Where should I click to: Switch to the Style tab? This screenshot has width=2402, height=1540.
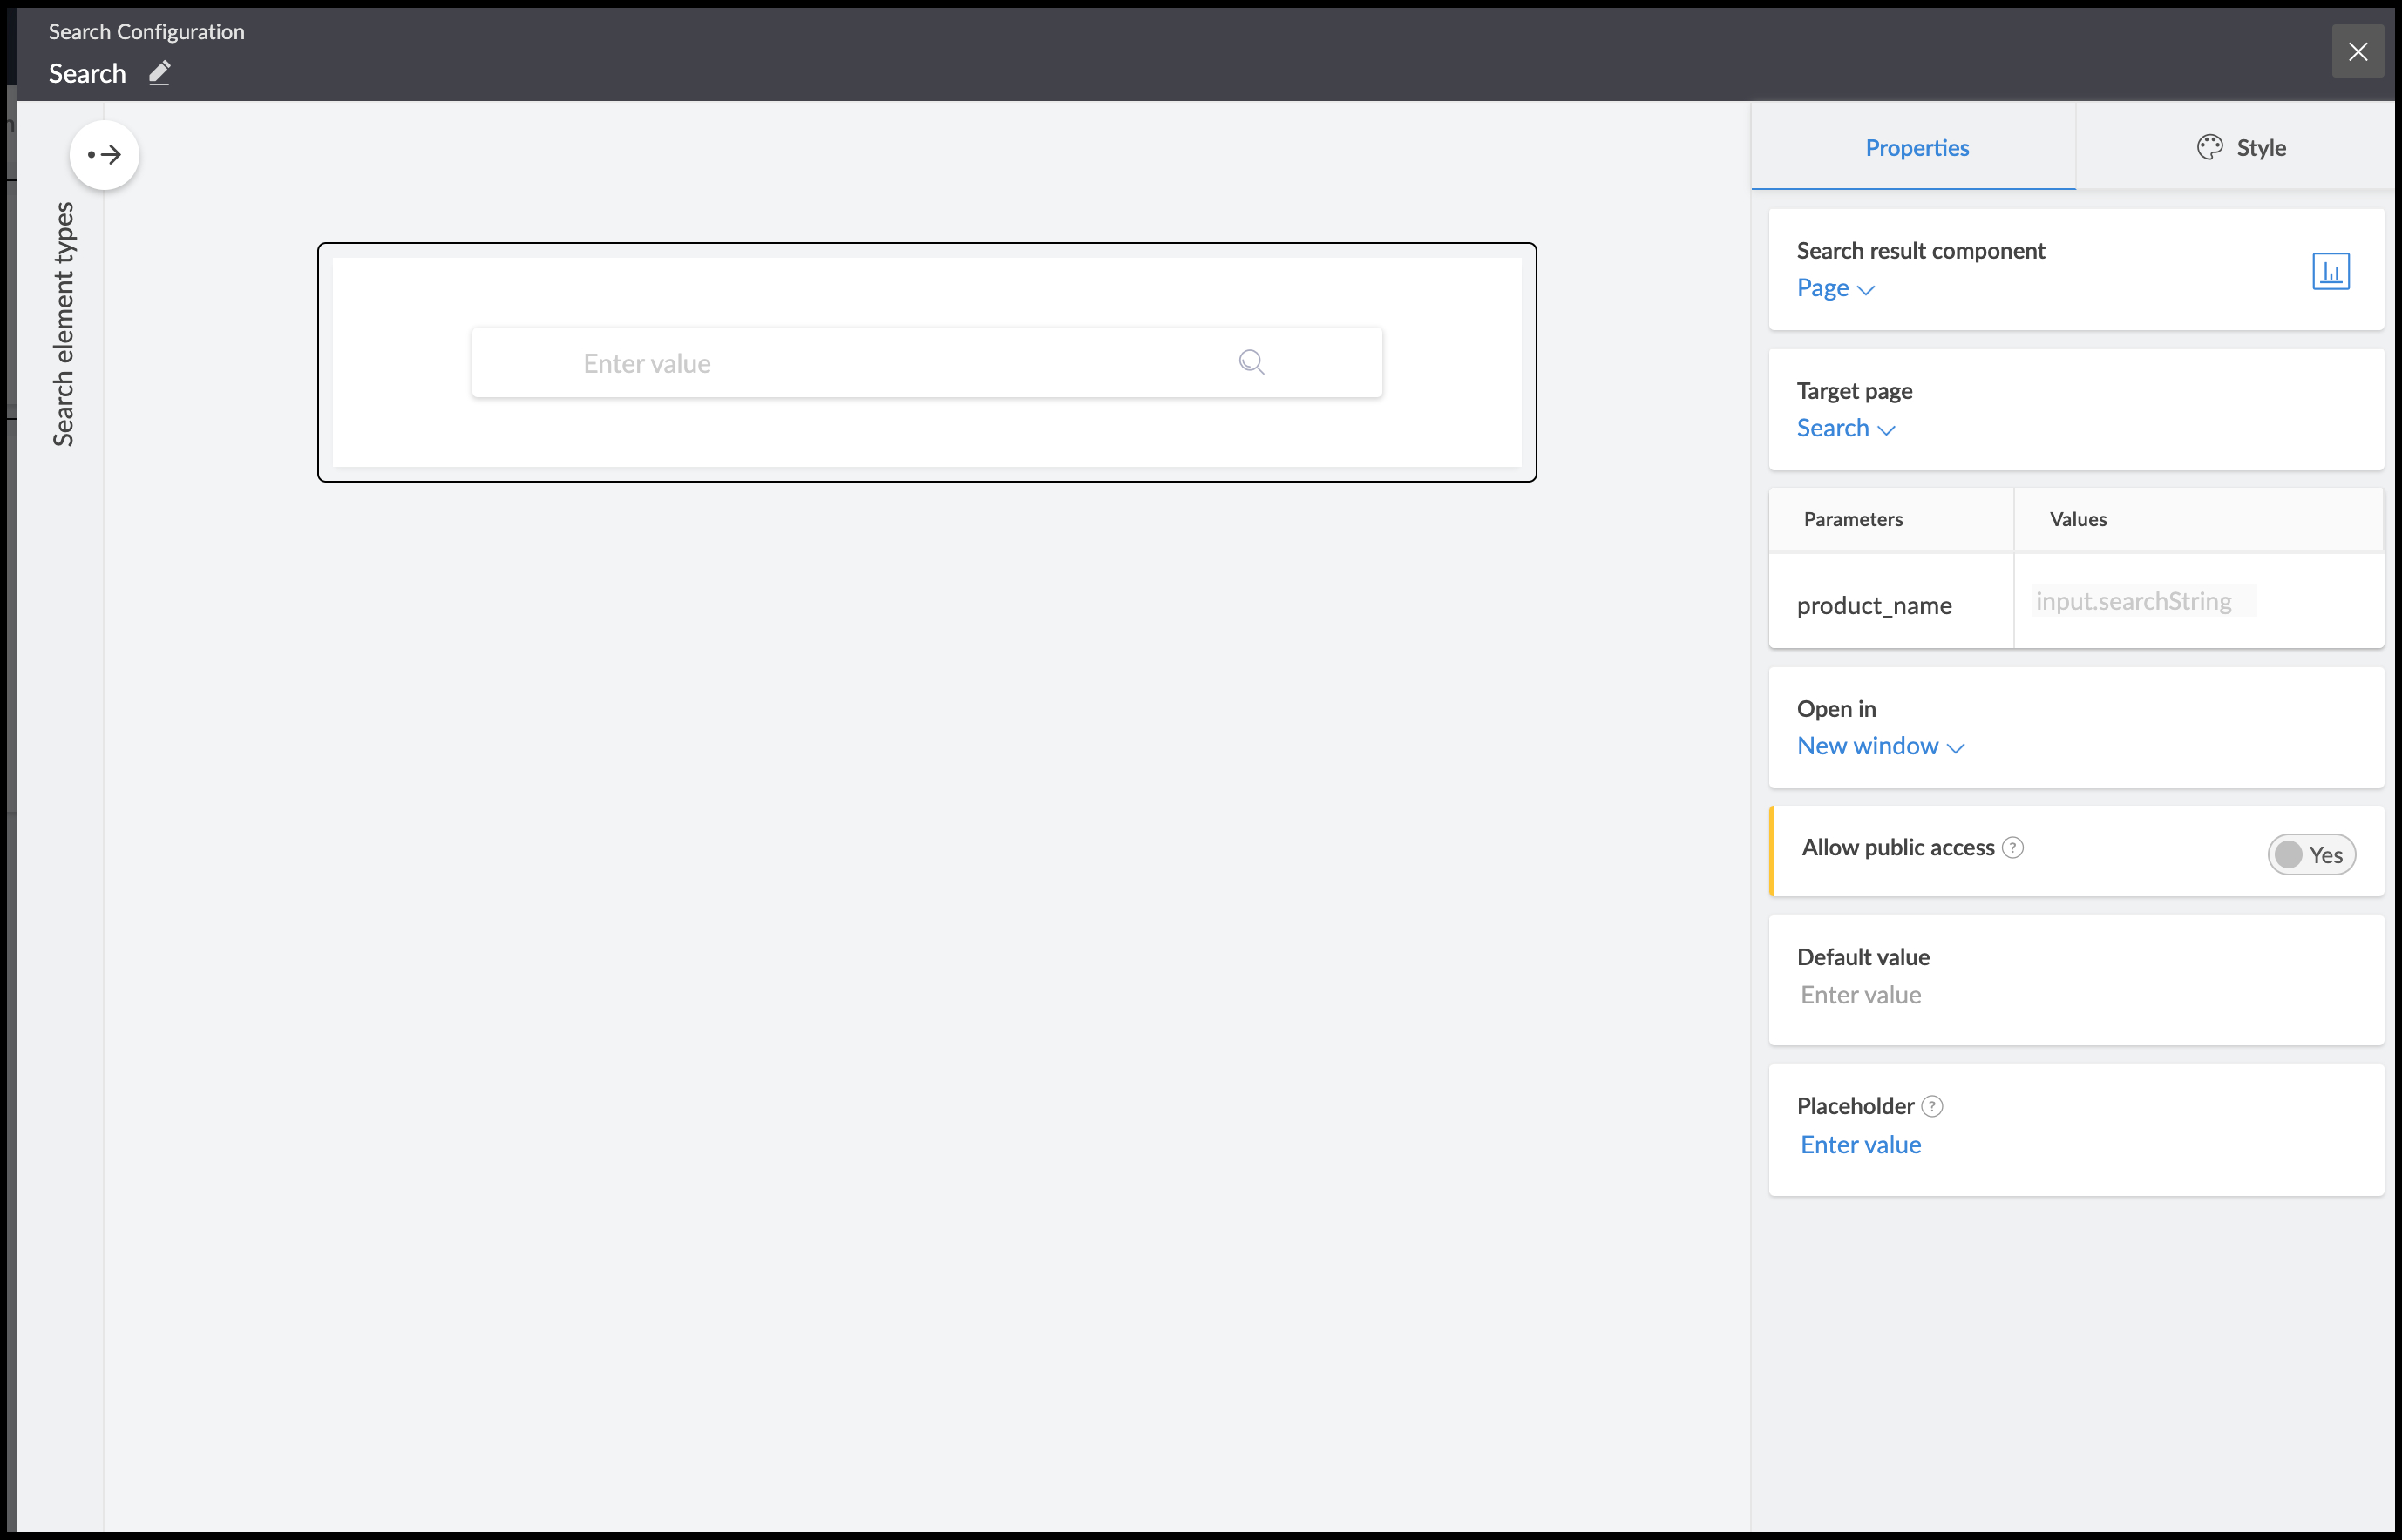tap(2259, 148)
